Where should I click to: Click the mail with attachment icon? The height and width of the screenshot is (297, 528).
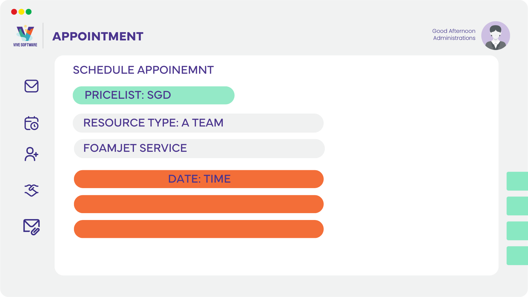coord(31,227)
